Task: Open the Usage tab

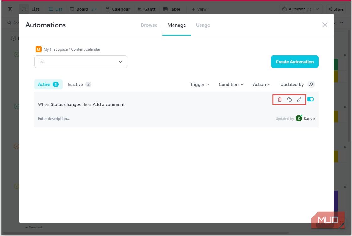Action: coord(203,25)
